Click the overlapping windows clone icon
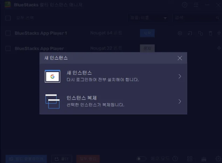The height and width of the screenshot is (163, 222). click(52, 101)
